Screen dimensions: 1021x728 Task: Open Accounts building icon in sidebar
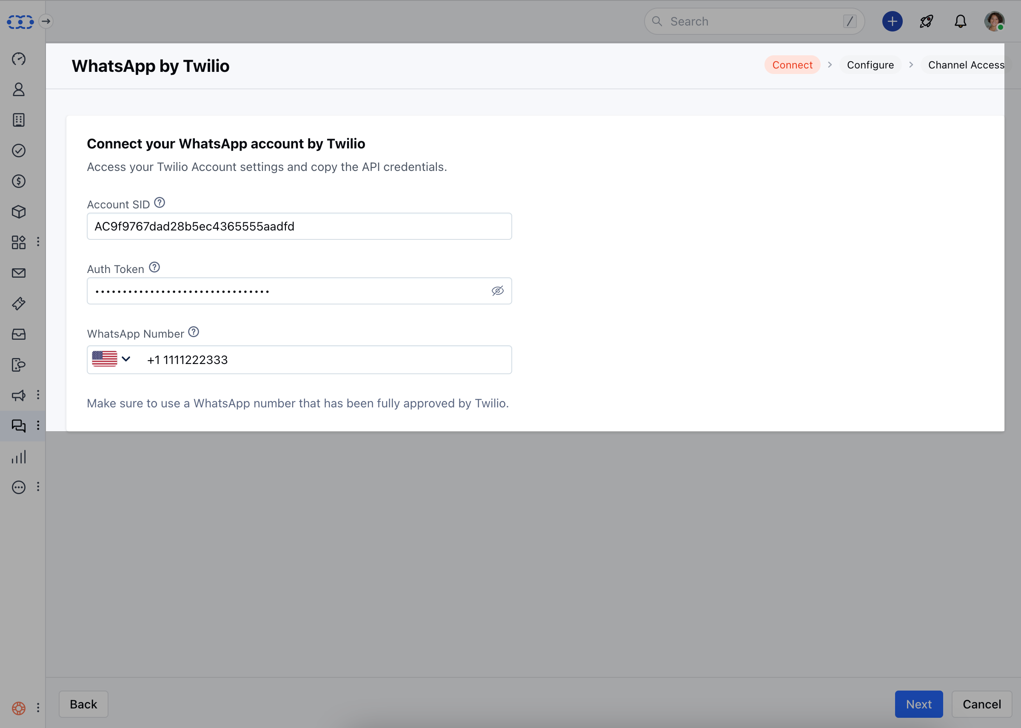pos(19,120)
